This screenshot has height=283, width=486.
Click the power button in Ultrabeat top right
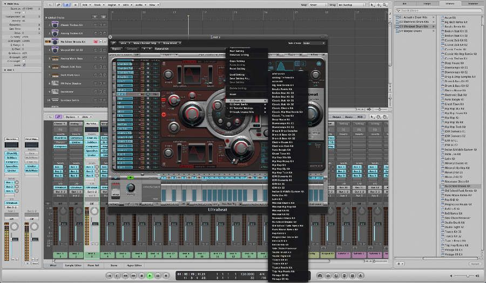pos(319,64)
